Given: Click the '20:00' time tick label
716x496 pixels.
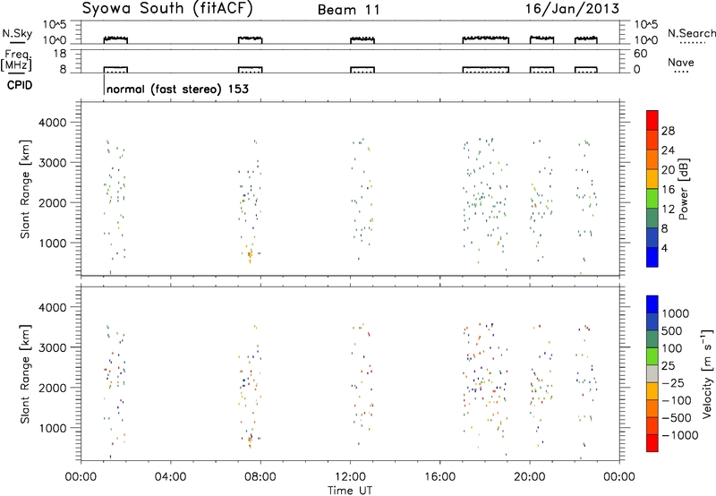Looking at the screenshot, I should pyautogui.click(x=529, y=477).
